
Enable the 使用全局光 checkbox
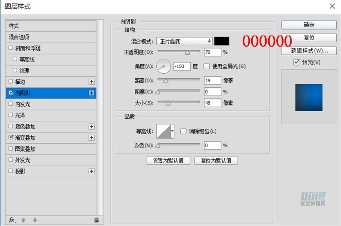[207, 66]
